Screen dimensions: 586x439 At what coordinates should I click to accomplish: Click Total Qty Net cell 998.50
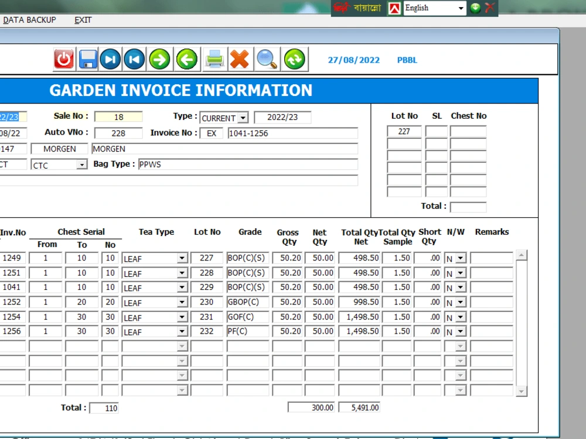click(359, 302)
